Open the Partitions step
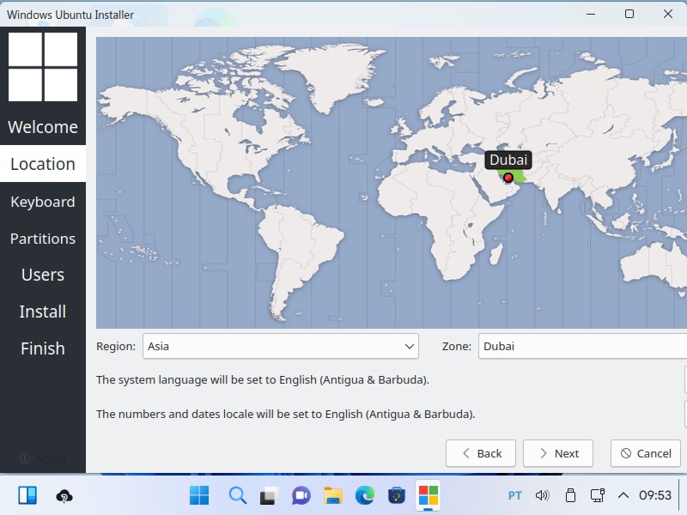The height and width of the screenshot is (515, 687). (43, 239)
